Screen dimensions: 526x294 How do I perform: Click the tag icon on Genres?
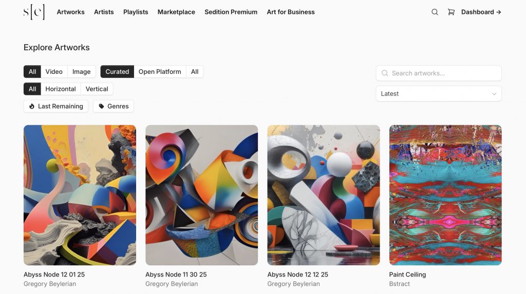click(x=101, y=106)
